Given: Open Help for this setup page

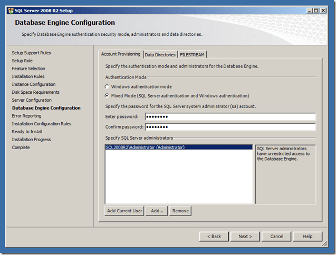Looking at the screenshot, I should [x=308, y=237].
